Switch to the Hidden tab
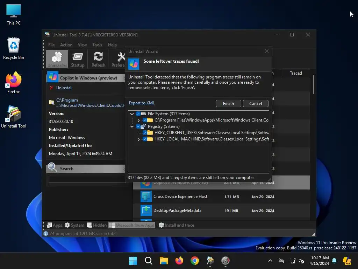Viewport: 358px width, 269px height. click(97, 225)
